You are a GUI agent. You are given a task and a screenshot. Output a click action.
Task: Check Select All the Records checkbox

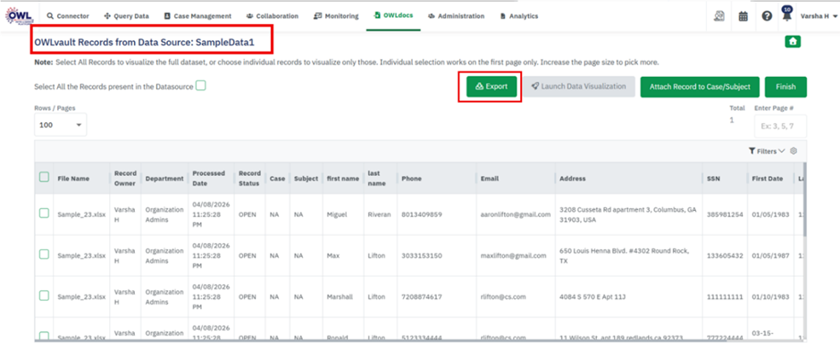(200, 86)
